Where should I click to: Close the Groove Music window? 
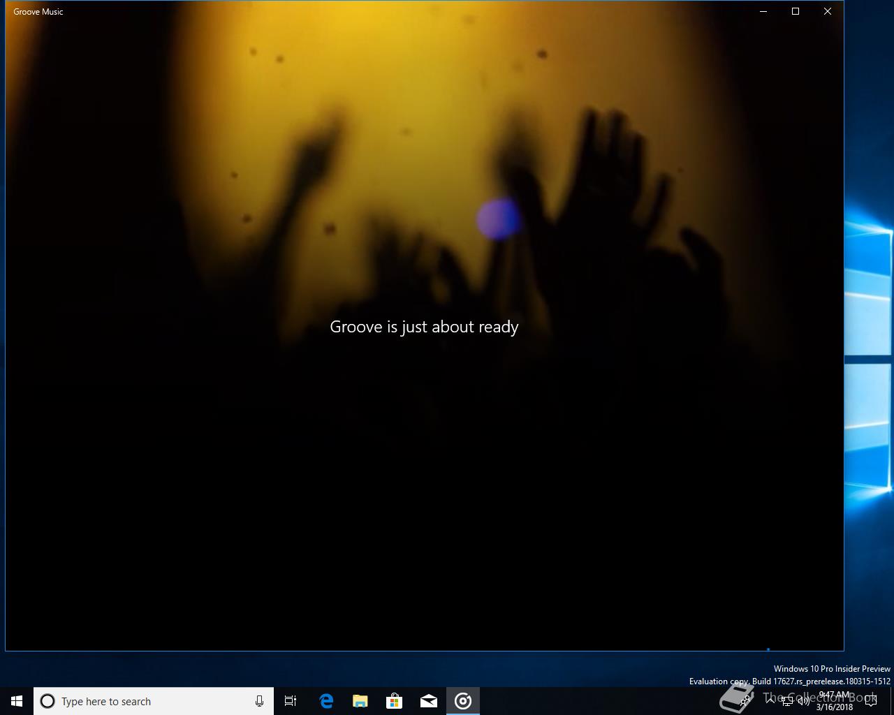point(828,11)
